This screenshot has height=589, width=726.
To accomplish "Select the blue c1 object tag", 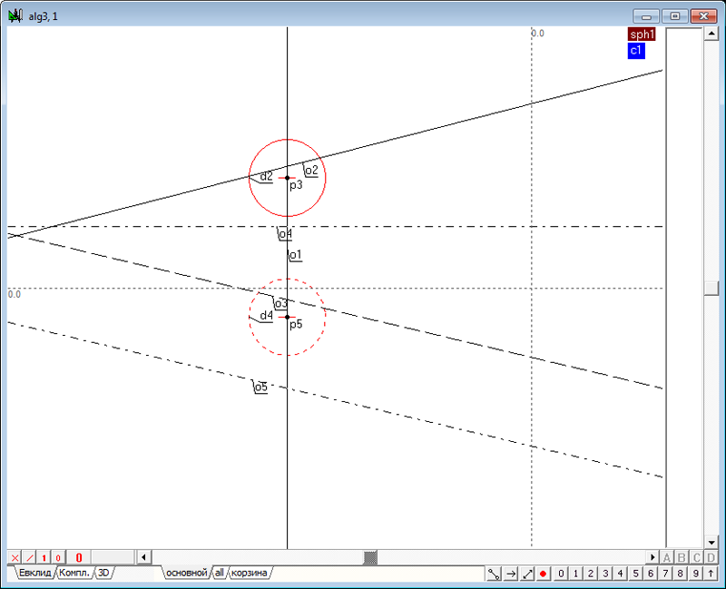I will [637, 51].
